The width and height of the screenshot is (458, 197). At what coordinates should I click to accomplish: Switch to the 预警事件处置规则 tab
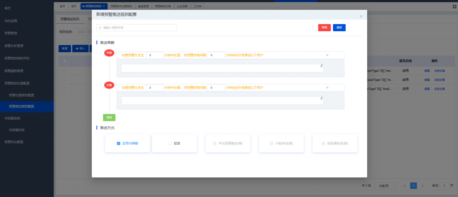(x=121, y=6)
